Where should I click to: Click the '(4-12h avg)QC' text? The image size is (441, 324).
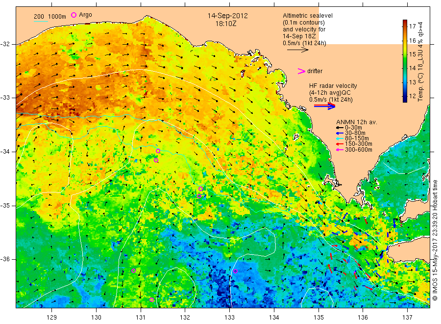tap(330, 93)
